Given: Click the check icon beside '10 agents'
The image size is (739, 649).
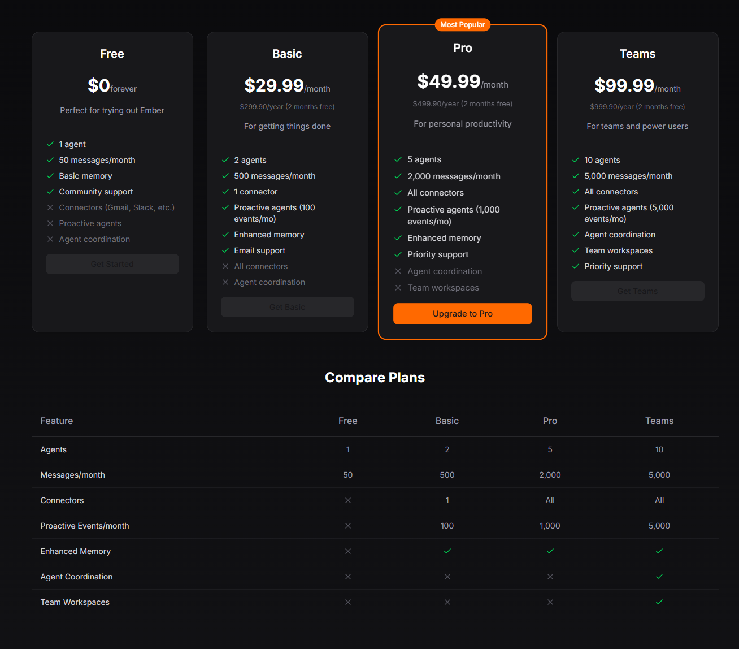Looking at the screenshot, I should 576,160.
